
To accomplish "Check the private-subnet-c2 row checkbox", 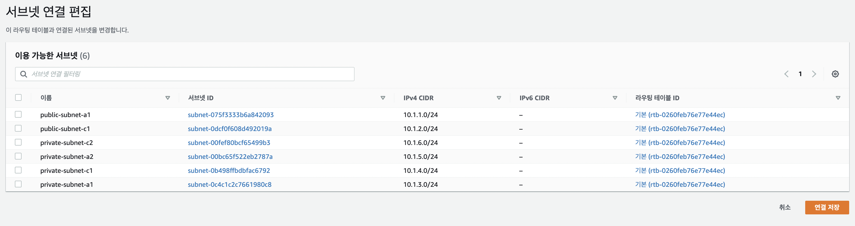I will click(x=18, y=142).
